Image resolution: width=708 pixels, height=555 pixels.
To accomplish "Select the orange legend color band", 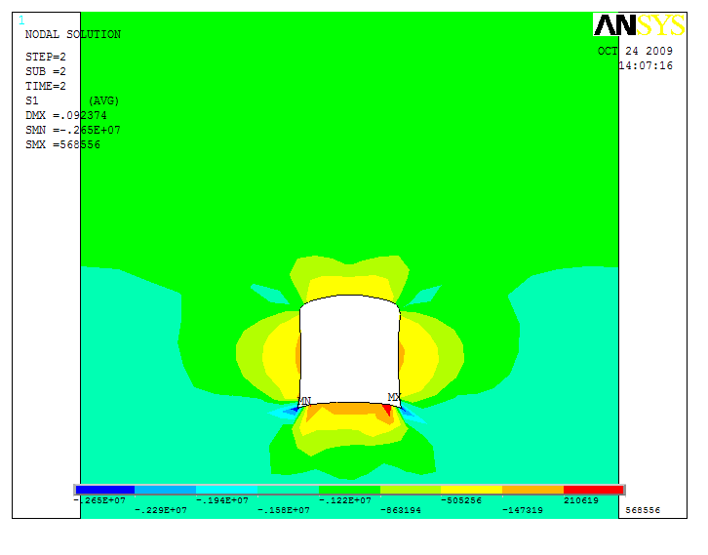I will (x=532, y=490).
